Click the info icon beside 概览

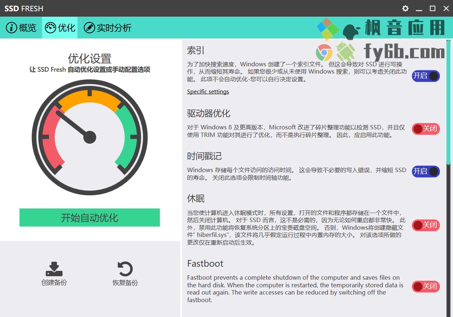point(12,28)
